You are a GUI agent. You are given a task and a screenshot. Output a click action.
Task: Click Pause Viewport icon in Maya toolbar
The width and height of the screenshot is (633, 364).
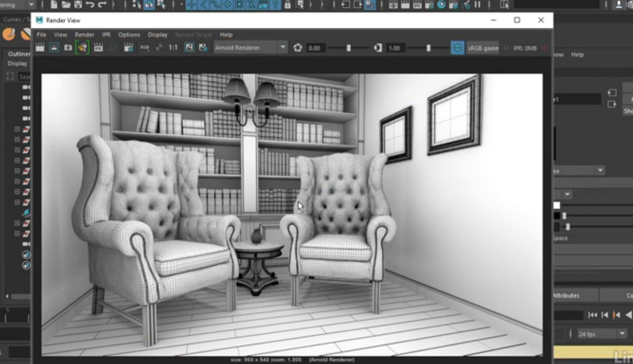[x=477, y=5]
